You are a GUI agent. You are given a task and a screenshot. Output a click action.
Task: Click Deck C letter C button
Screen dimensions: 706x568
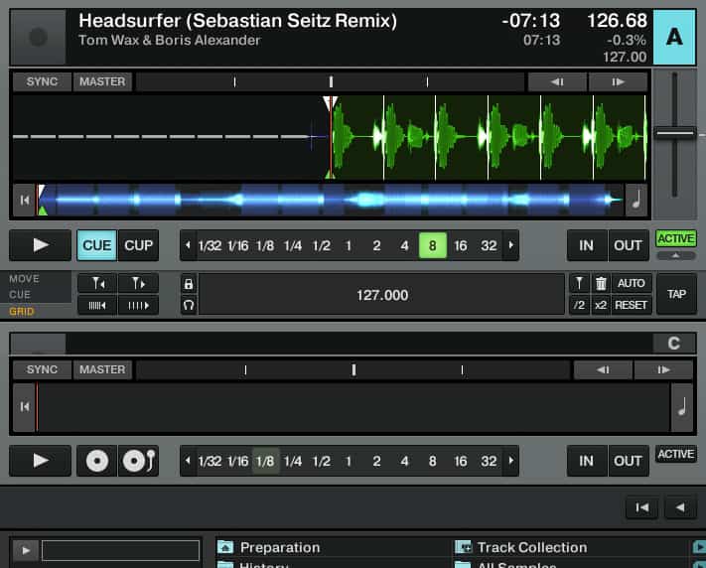click(674, 344)
